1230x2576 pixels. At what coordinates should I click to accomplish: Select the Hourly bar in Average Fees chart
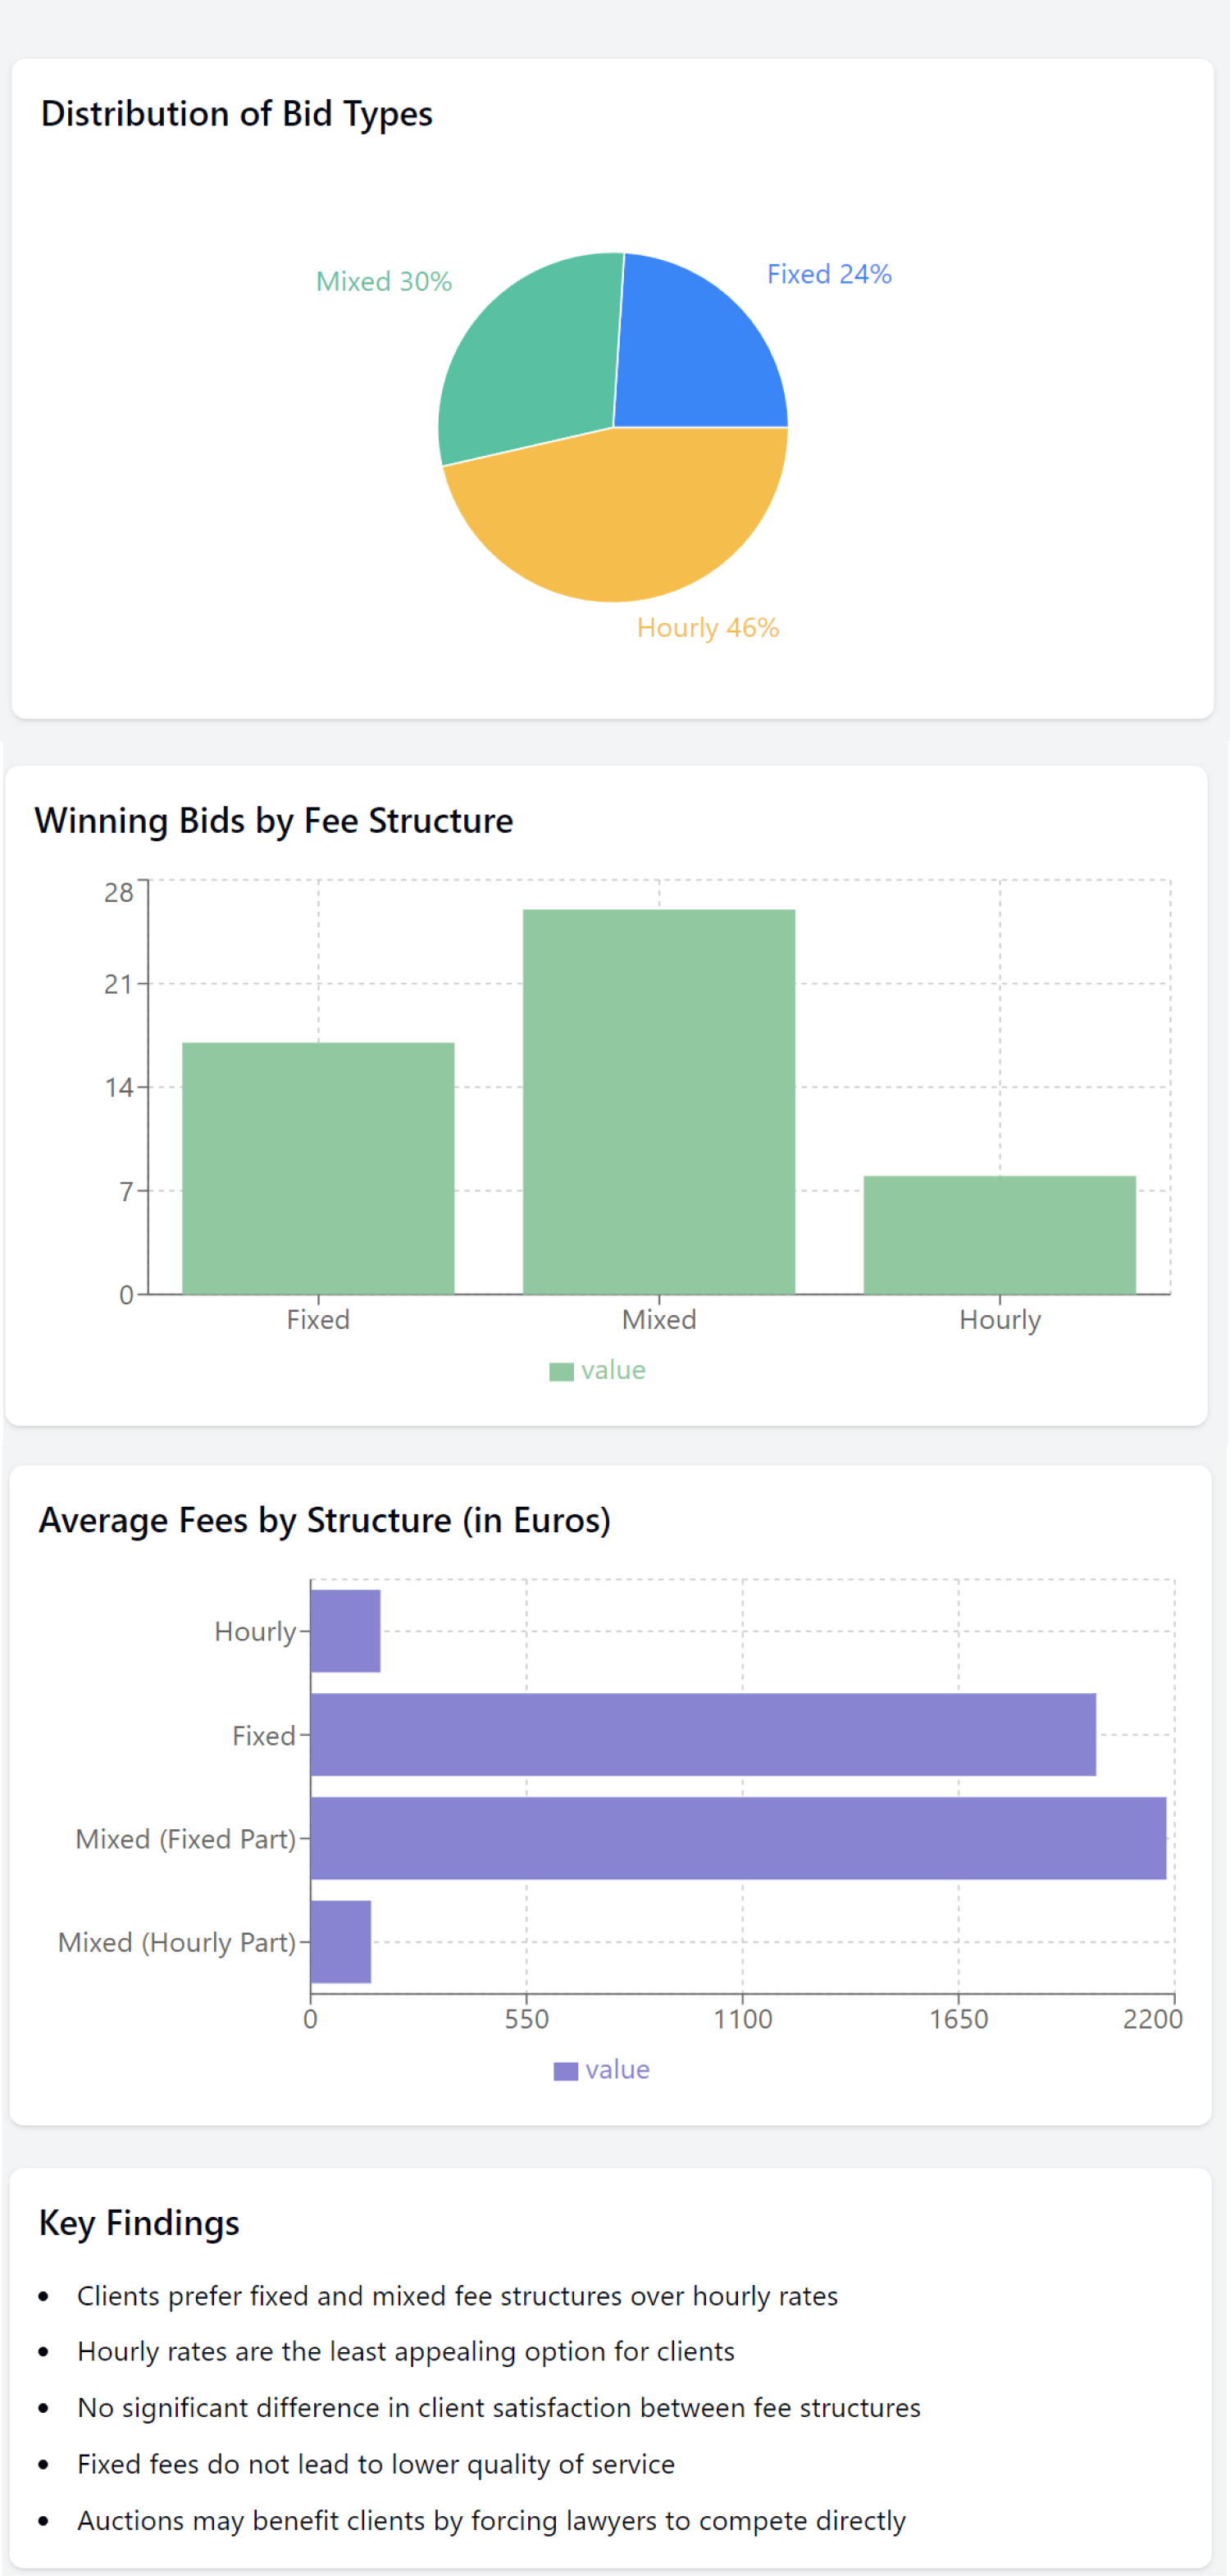pos(345,1631)
